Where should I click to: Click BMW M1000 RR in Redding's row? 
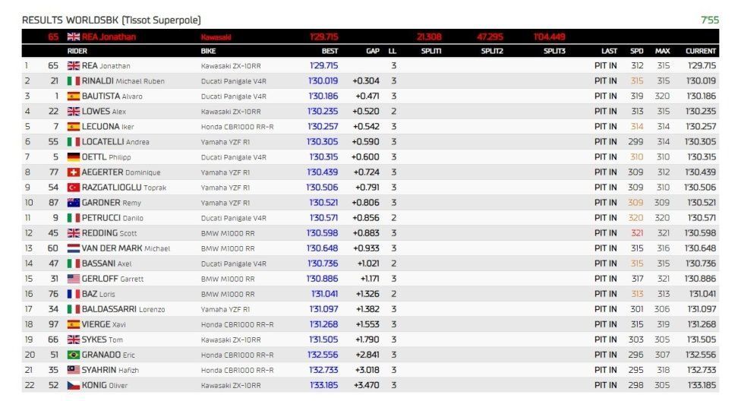tap(228, 233)
